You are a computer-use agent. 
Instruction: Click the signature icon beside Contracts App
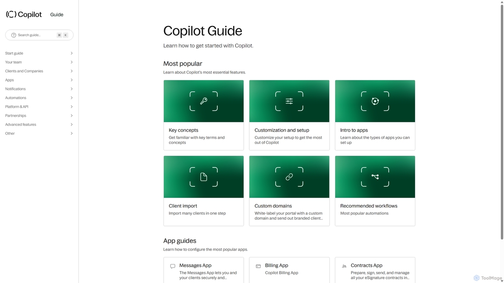pos(344,266)
